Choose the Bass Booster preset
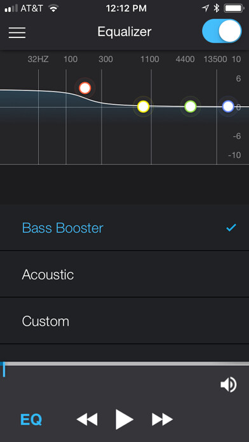 124,228
